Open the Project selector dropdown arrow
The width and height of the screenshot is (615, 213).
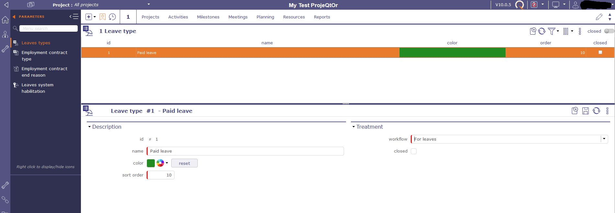click(149, 5)
